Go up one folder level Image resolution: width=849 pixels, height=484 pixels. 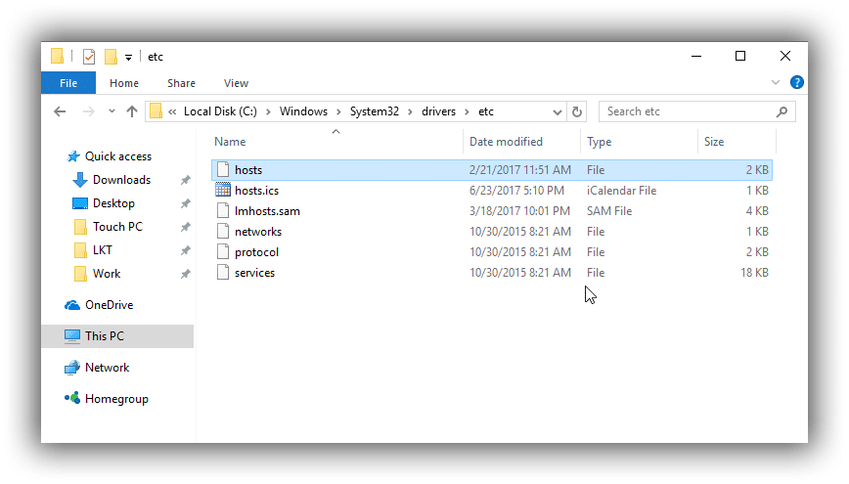(x=132, y=111)
